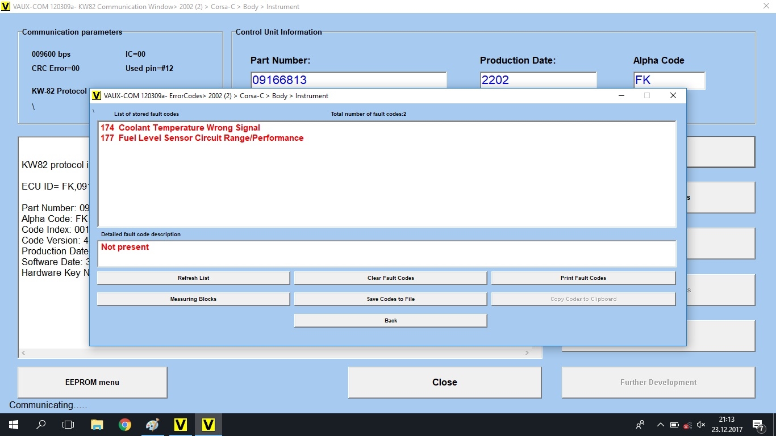This screenshot has height=436, width=776.
Task: Close the main Communication Window
Action: click(765, 6)
